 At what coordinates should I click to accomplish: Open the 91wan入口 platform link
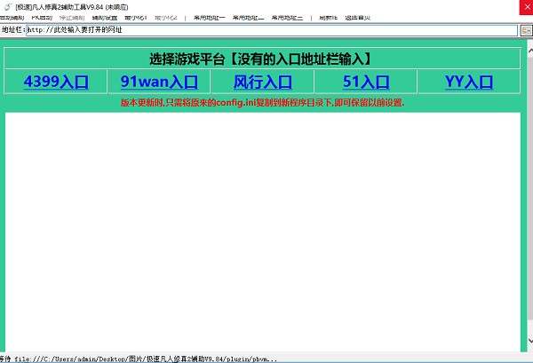(x=159, y=82)
